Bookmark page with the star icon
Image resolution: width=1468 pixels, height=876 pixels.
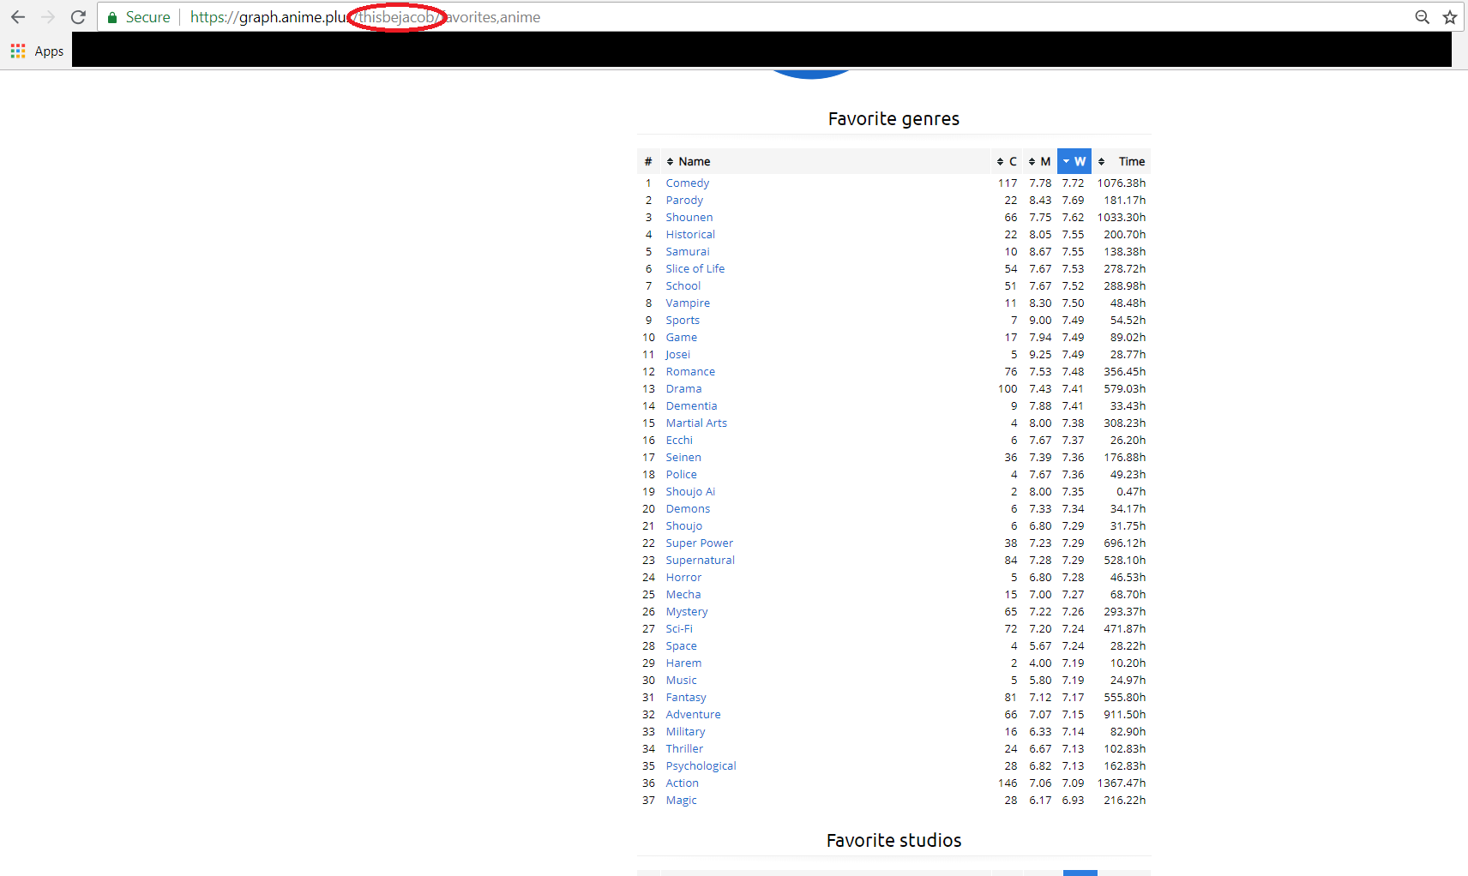pos(1449,17)
